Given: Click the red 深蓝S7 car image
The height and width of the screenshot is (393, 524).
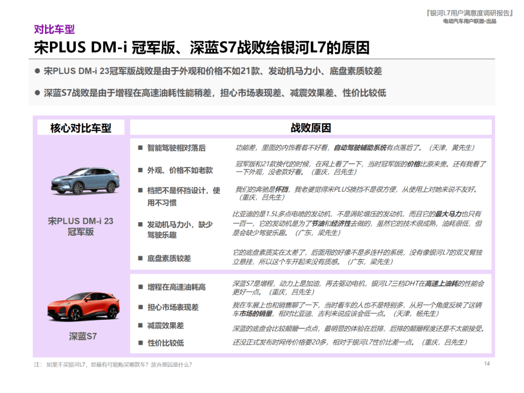Looking at the screenshot, I should tap(83, 306).
